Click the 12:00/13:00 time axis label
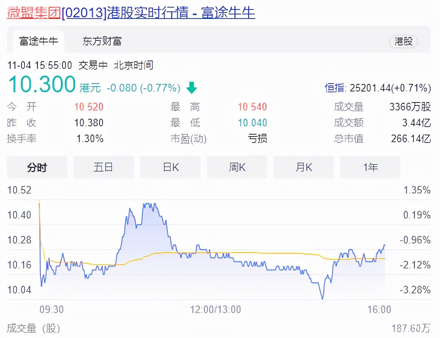This screenshot has height=338, width=440. [215, 309]
